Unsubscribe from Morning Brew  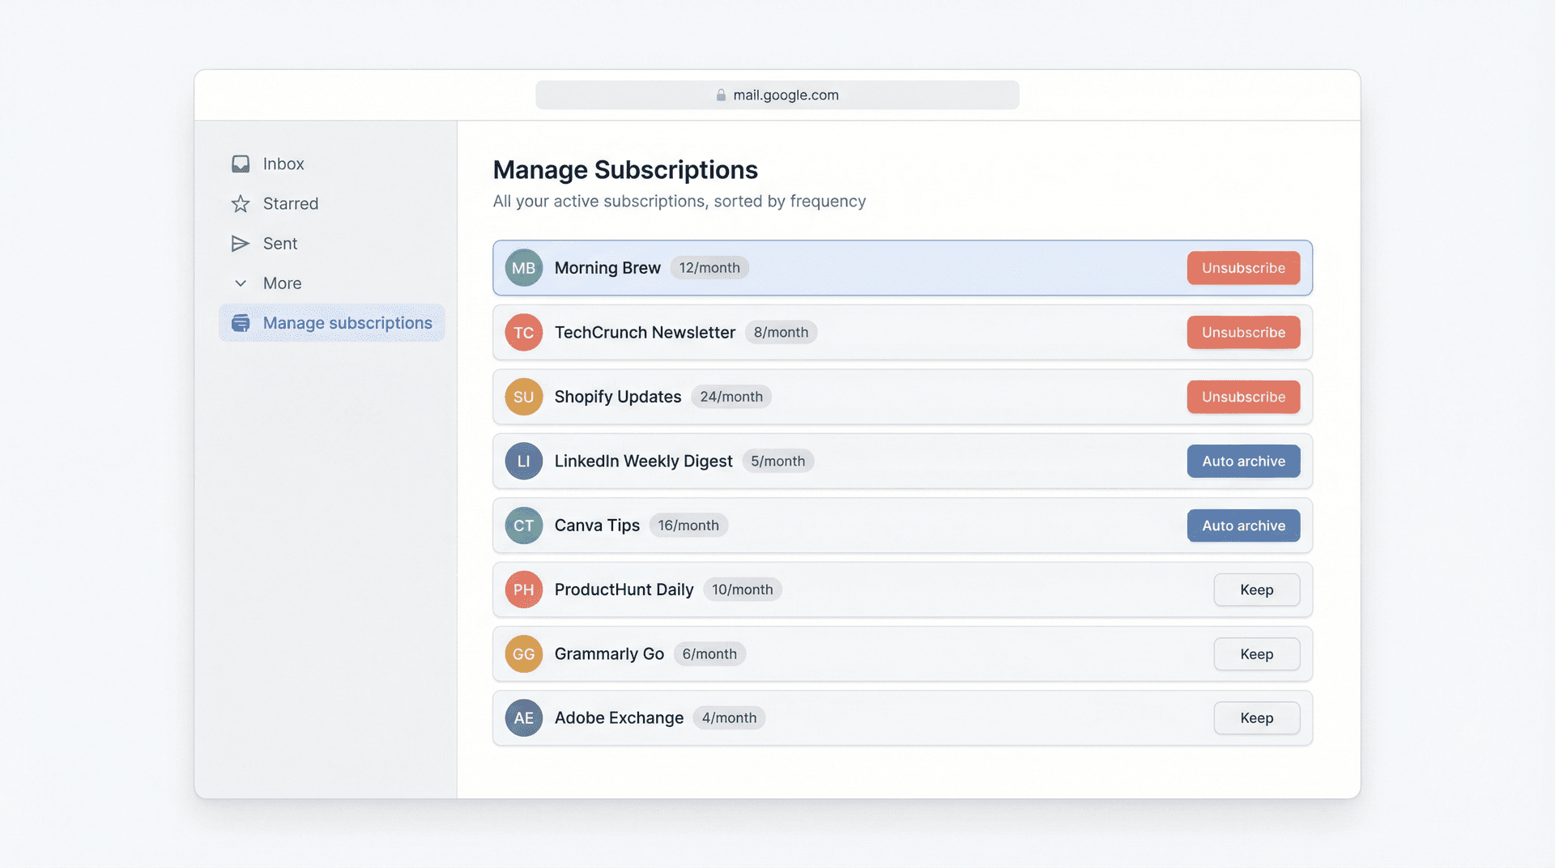tap(1243, 267)
